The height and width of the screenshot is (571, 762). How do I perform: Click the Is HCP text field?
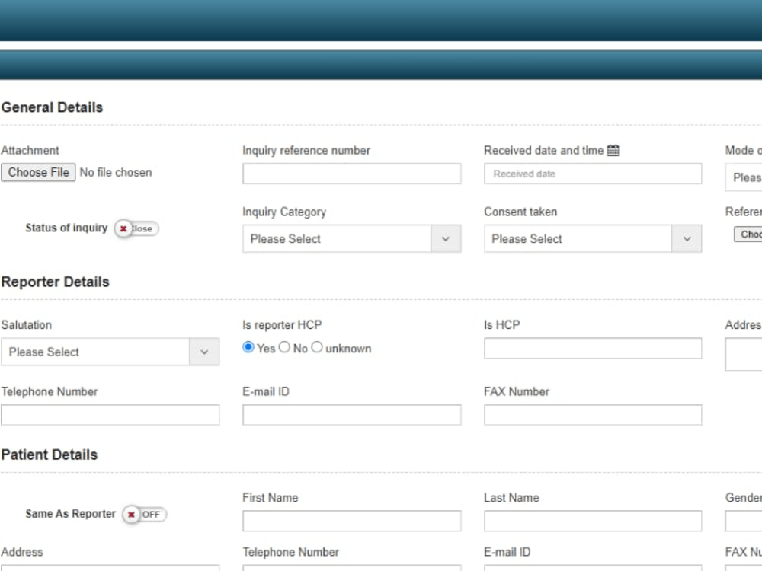[x=593, y=348]
